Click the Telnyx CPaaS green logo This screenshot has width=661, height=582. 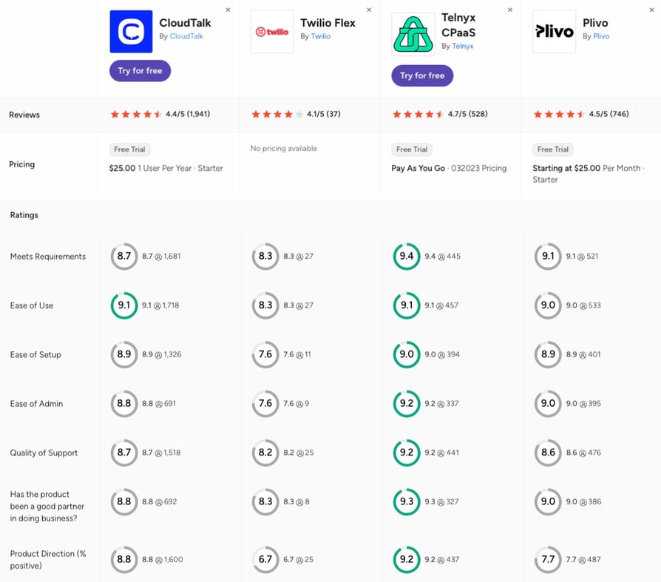[413, 34]
